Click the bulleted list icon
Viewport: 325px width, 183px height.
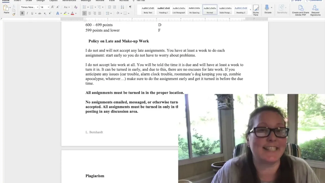(x=84, y=7)
